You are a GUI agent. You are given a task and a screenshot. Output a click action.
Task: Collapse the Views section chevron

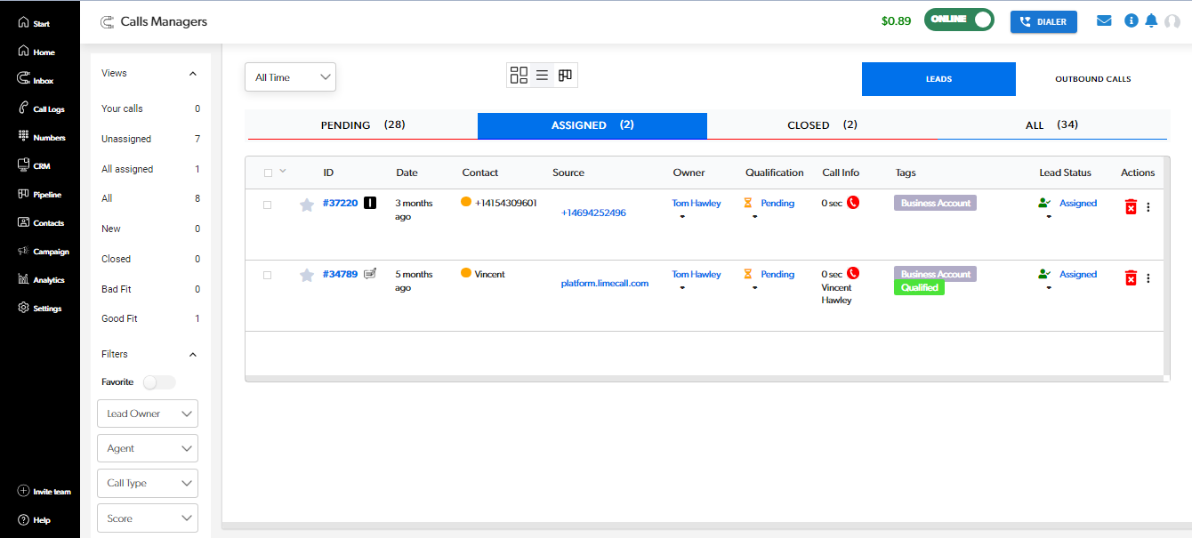click(x=193, y=74)
